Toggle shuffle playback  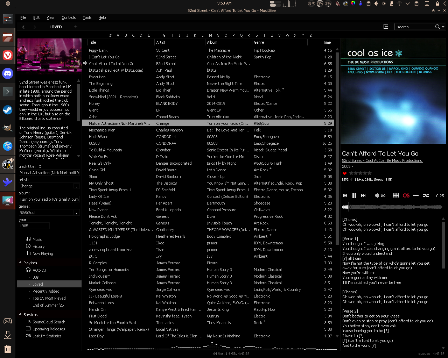click(426, 196)
